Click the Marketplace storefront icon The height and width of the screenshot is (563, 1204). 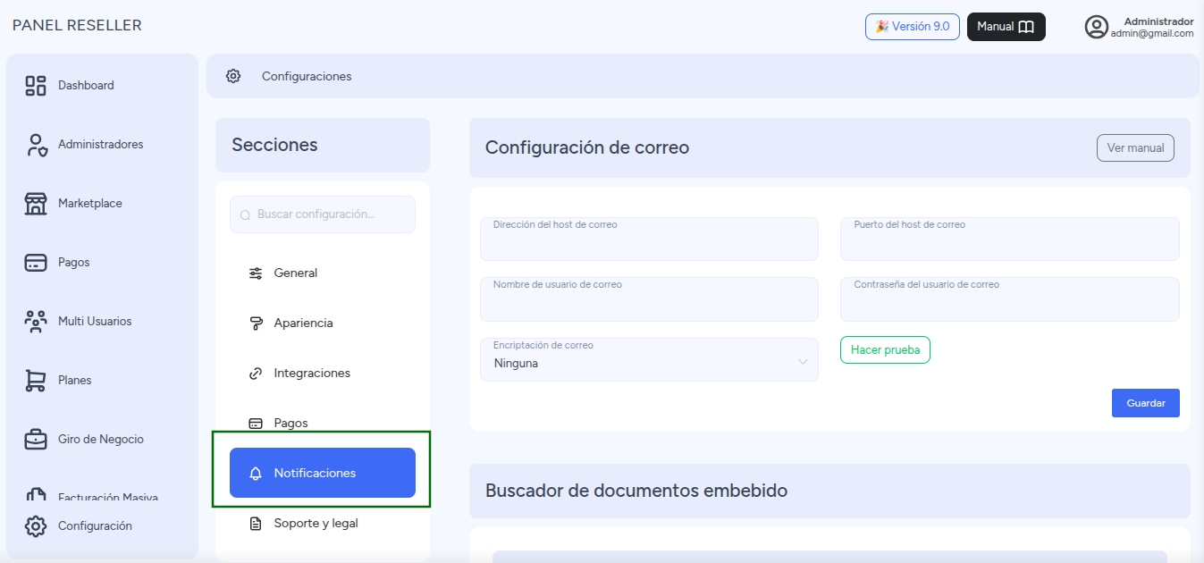tap(36, 204)
